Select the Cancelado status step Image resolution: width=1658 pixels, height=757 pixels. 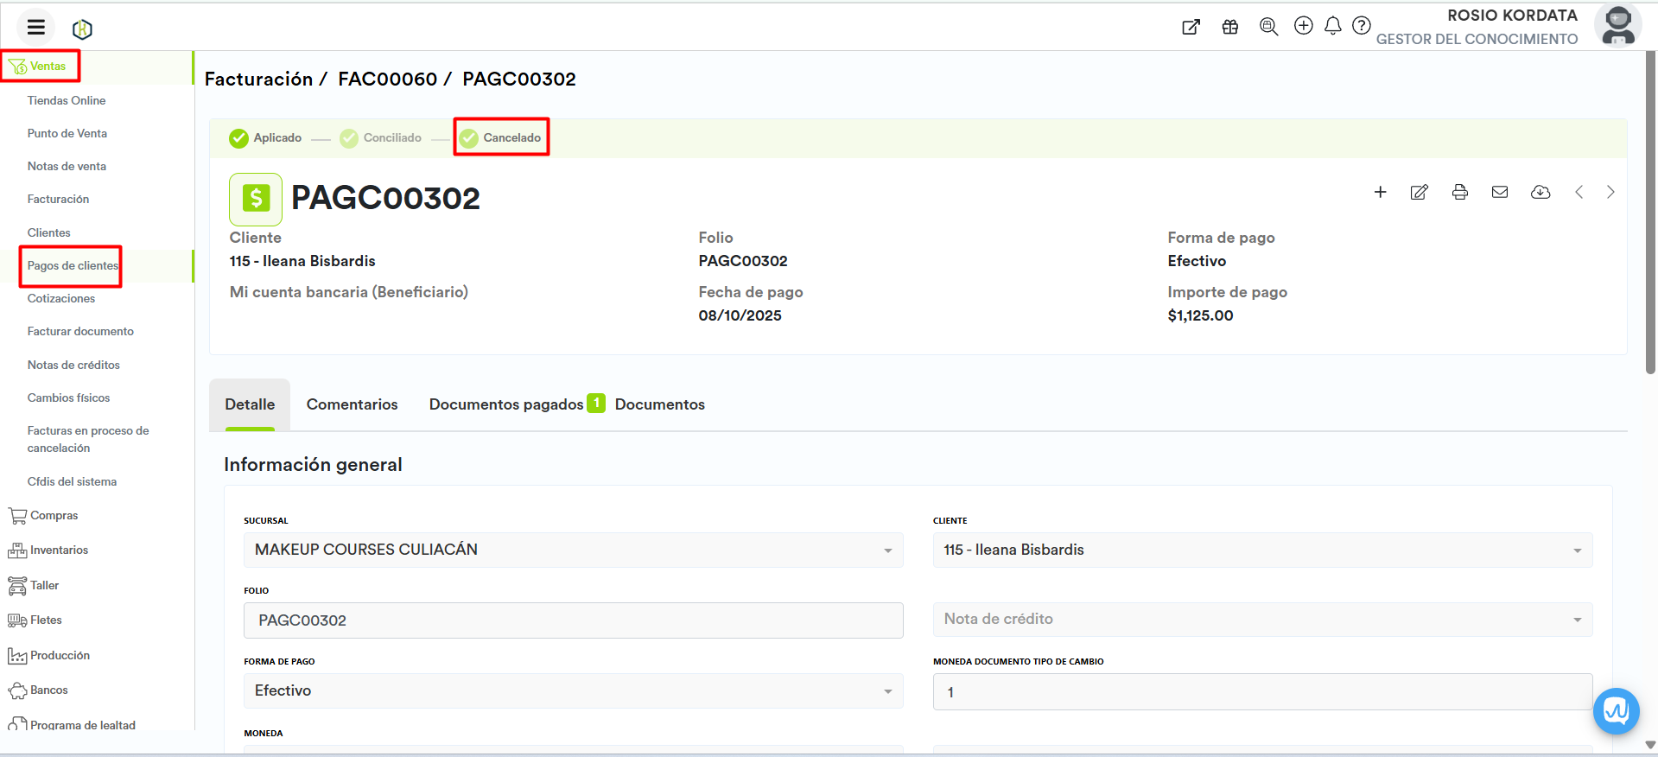[501, 137]
